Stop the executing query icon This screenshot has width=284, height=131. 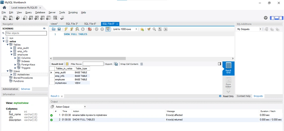tap(83, 29)
